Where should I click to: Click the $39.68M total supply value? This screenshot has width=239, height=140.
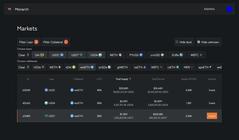click(123, 88)
